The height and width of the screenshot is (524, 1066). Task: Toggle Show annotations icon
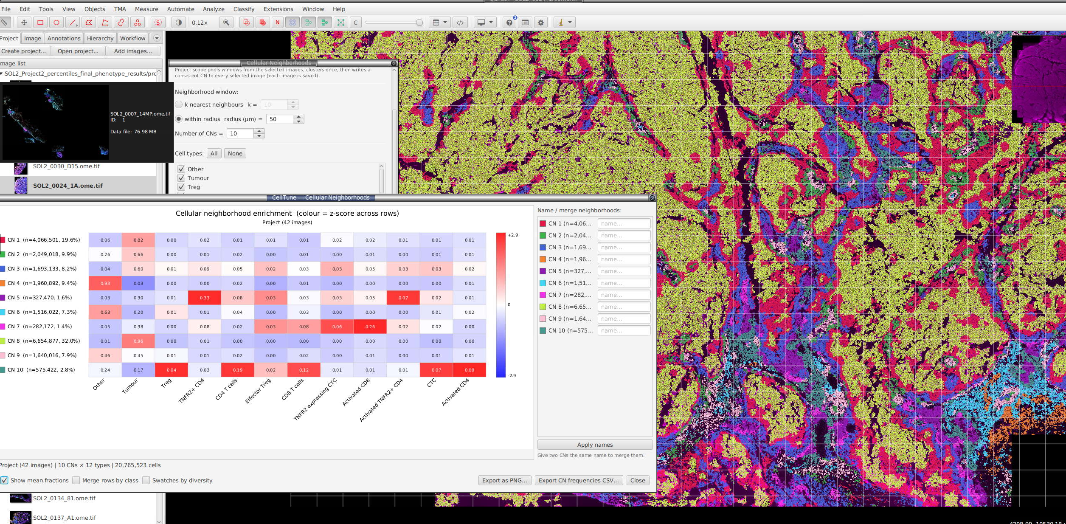246,23
